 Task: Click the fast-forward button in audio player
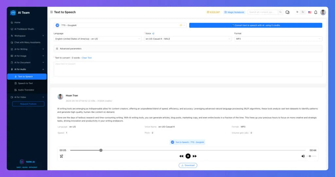pos(195,156)
